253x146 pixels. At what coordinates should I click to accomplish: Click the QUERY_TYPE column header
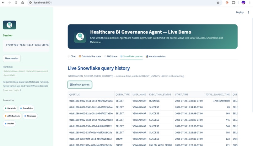123,95
